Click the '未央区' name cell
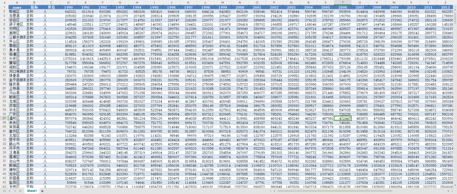The width and height of the screenshot is (457, 194). click(x=17, y=123)
